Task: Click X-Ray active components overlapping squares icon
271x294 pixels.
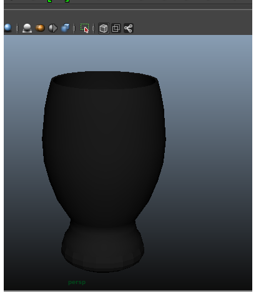Action: [x=116, y=28]
